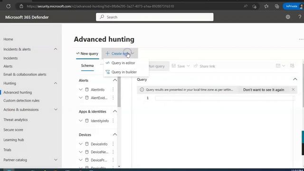Expand the DeviceInfo table columns
Screen dimensions: 304x171
(x=81, y=144)
